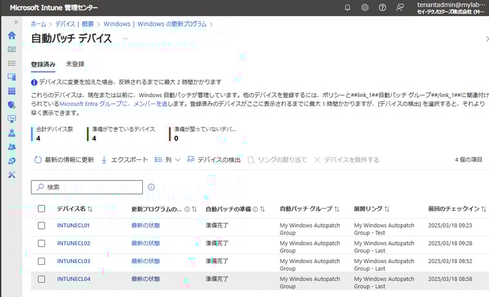489x297 pixels.
Task: Sort by 自動パッチ グループ column
Action: 309,209
